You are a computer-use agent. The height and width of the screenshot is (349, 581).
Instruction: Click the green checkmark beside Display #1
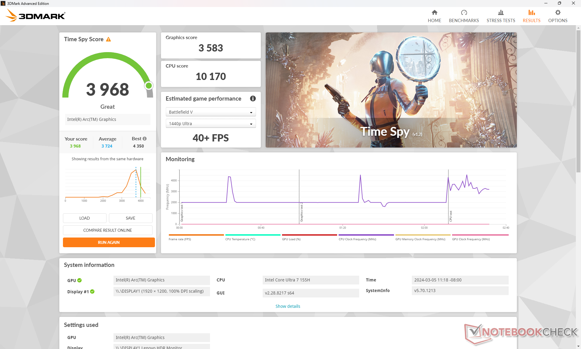92,291
